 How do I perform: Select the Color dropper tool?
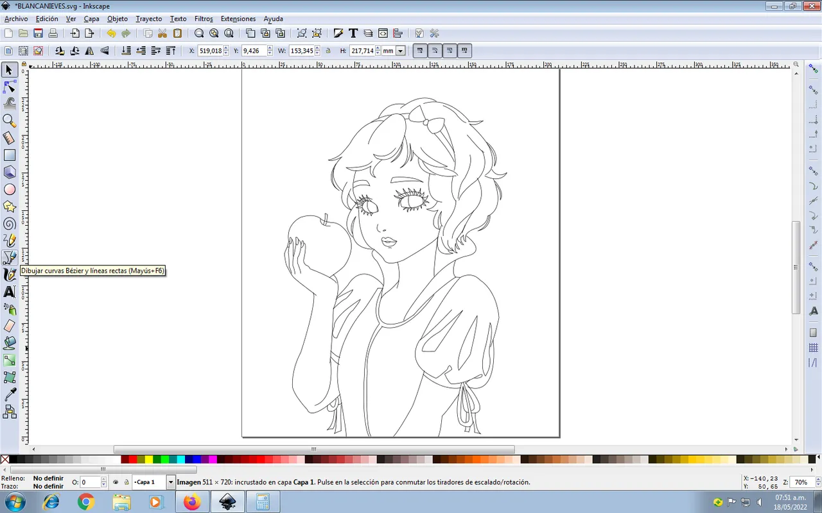click(x=10, y=394)
